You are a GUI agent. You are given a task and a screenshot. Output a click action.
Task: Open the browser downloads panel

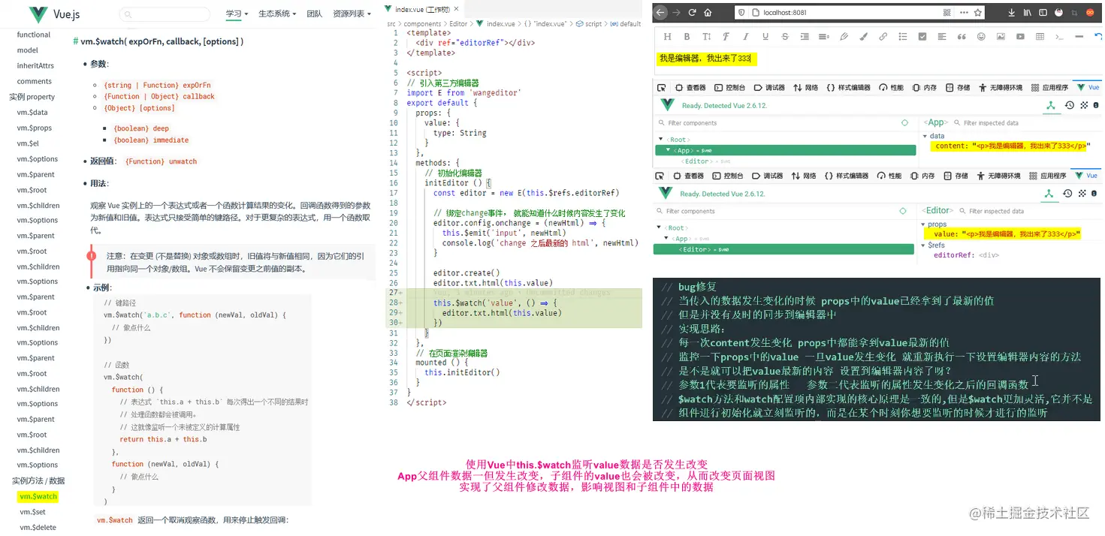click(1011, 13)
